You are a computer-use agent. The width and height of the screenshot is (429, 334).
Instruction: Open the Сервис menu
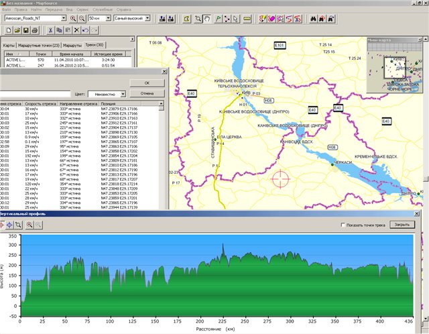tap(82, 9)
